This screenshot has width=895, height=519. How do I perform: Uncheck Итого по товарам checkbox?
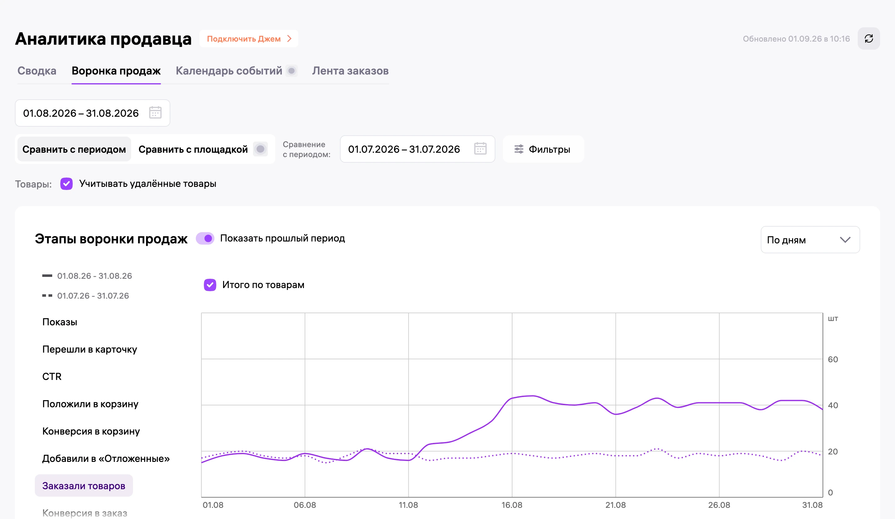pyautogui.click(x=210, y=285)
